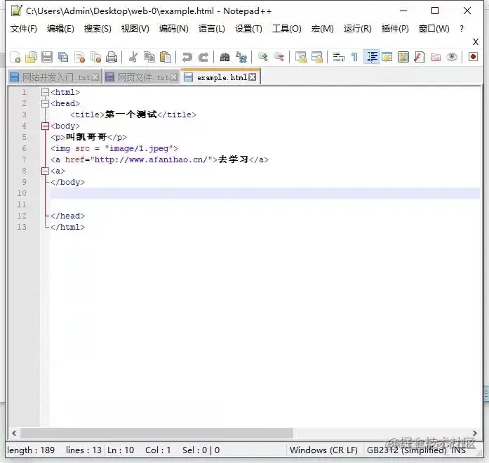Open the 工具(O) menu
The width and height of the screenshot is (489, 463).
287,29
